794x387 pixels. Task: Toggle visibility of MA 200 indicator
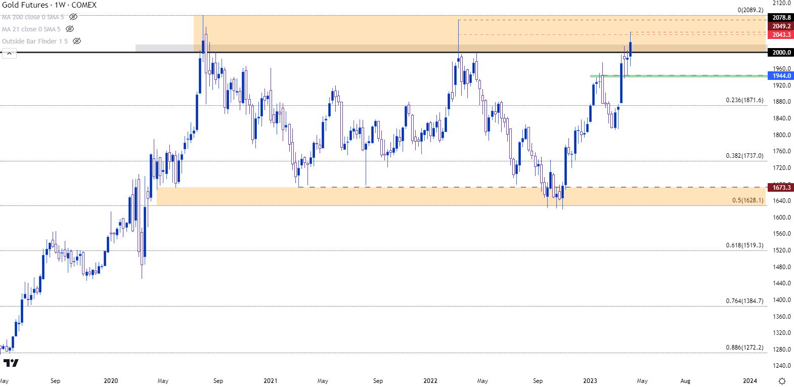point(73,17)
